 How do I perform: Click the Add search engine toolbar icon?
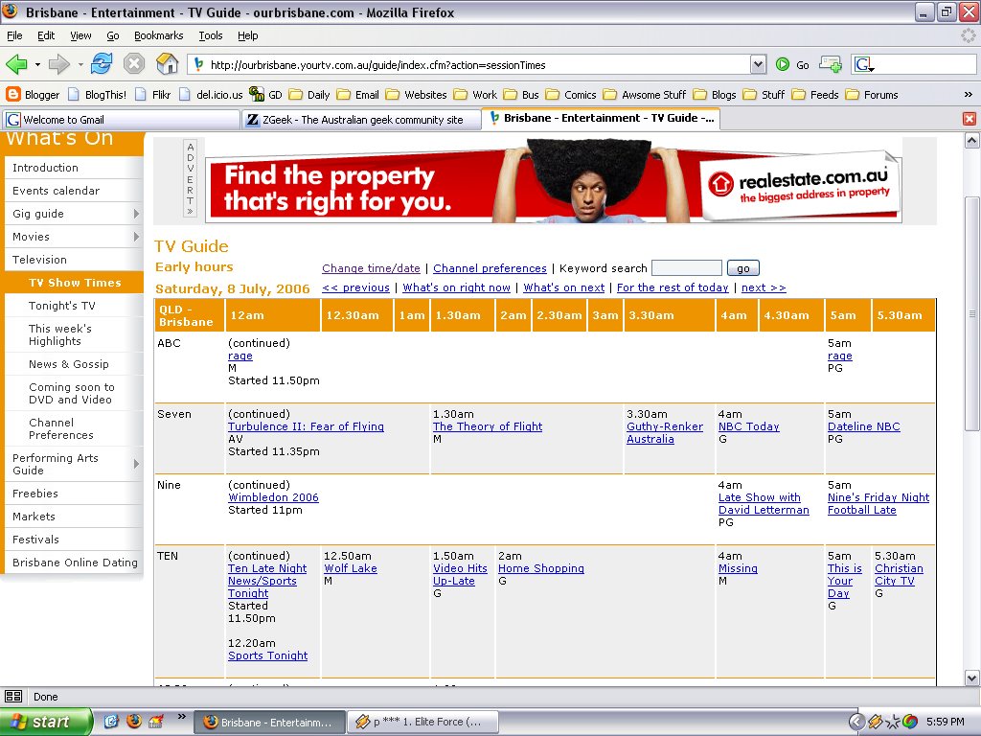831,64
